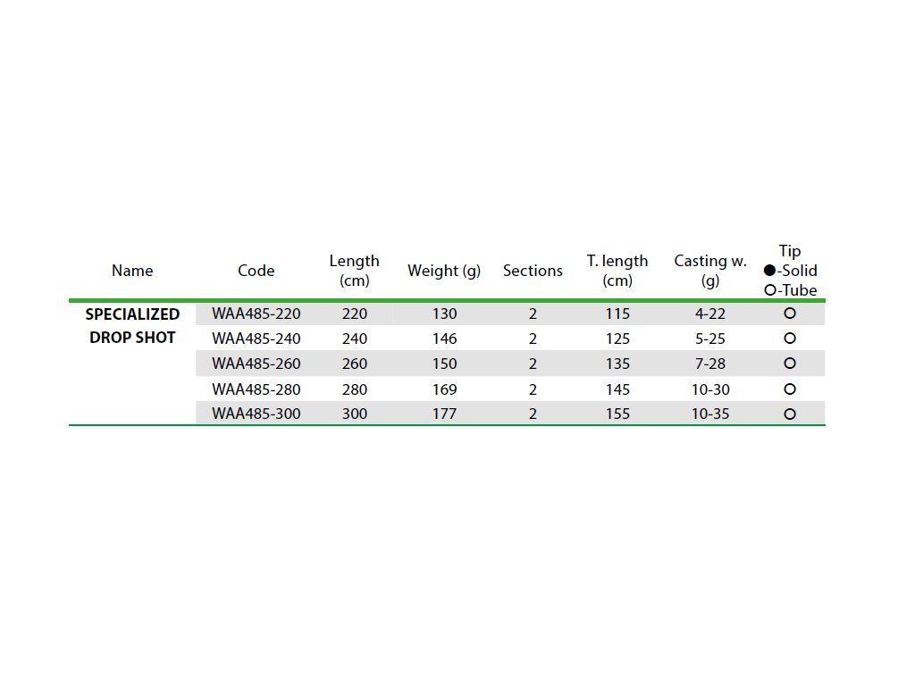Image resolution: width=915 pixels, height=686 pixels.
Task: Select the Length (cm) column header
Action: coord(354,271)
